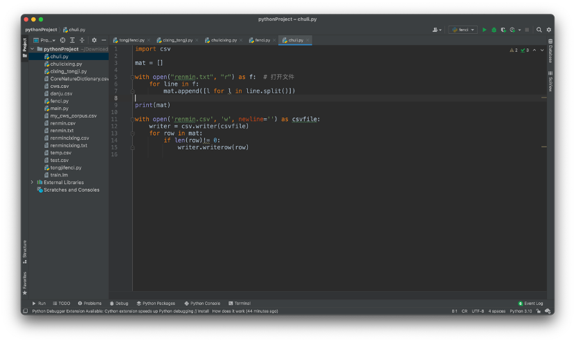The width and height of the screenshot is (576, 343).
Task: Toggle the Structure tool window stripe
Action: coord(25,252)
